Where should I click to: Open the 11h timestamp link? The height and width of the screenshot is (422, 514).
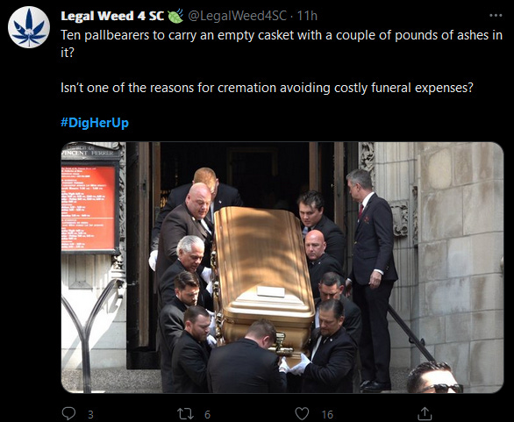[x=307, y=16]
